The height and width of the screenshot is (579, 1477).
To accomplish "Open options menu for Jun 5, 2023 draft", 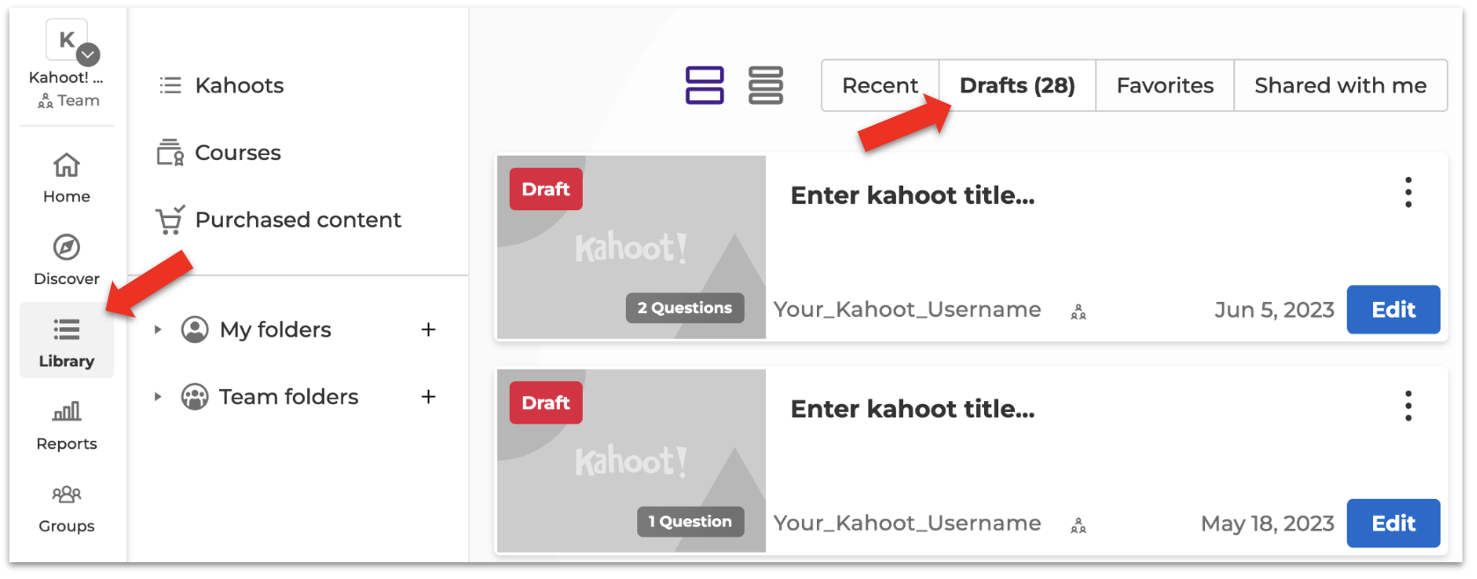I will 1408,192.
